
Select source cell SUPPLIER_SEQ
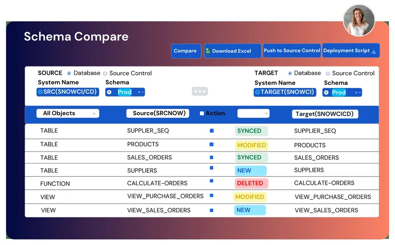point(148,131)
